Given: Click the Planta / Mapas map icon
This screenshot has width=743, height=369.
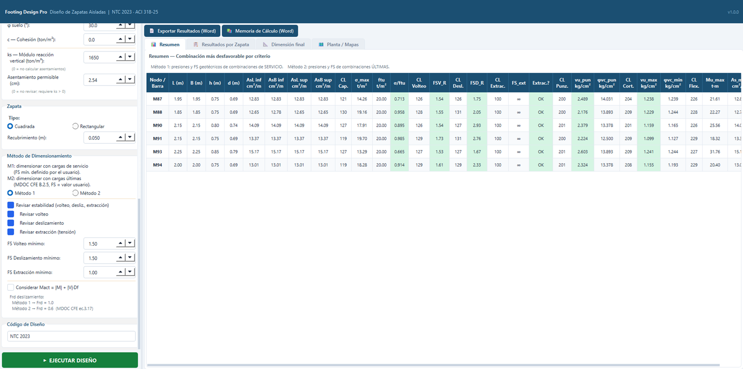Looking at the screenshot, I should pyautogui.click(x=321, y=45).
